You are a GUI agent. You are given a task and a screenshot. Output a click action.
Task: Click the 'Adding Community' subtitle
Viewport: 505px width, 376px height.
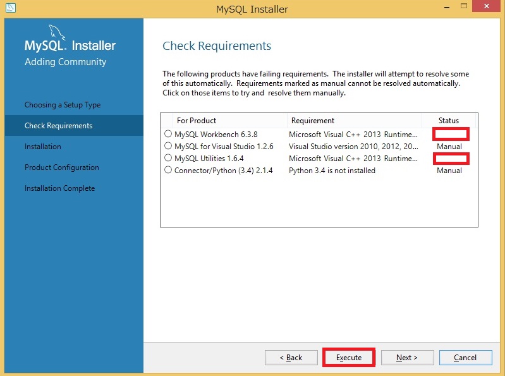(x=65, y=62)
